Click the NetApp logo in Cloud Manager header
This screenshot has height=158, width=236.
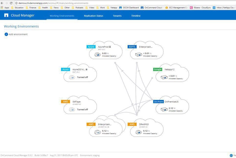6,15
